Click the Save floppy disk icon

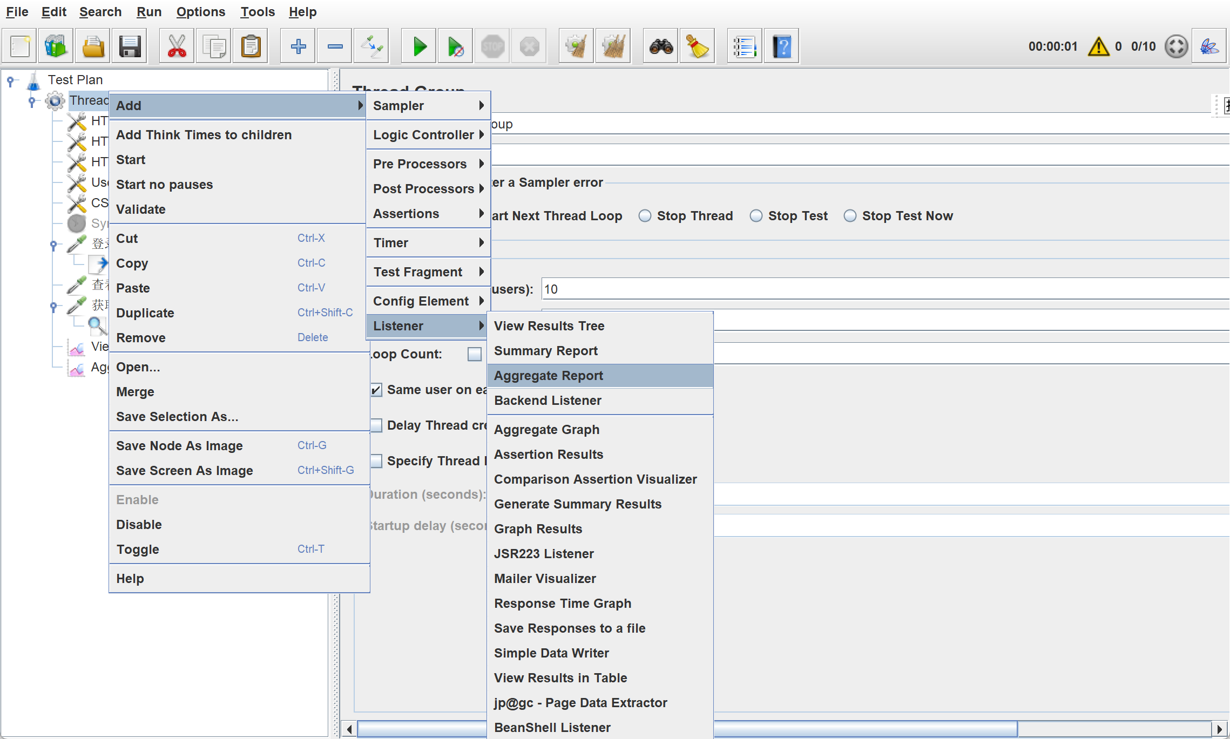(130, 46)
